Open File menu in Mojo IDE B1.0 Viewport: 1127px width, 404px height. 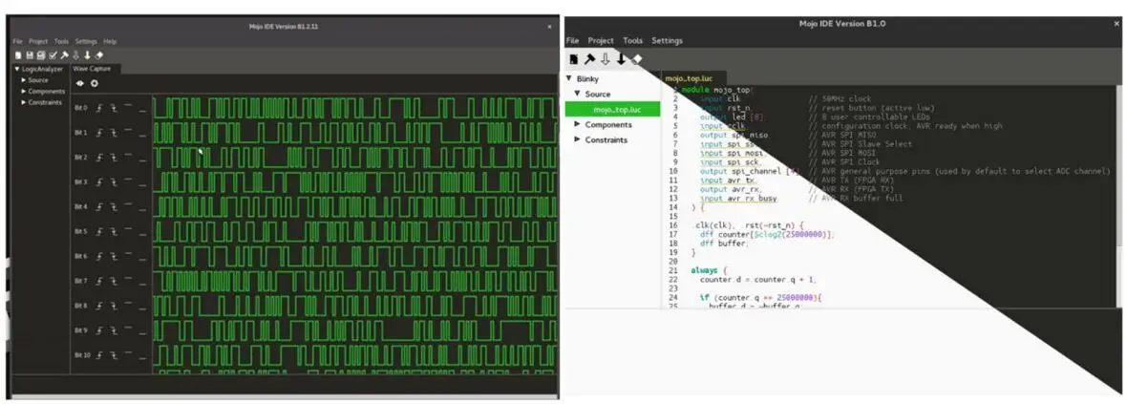(x=572, y=41)
